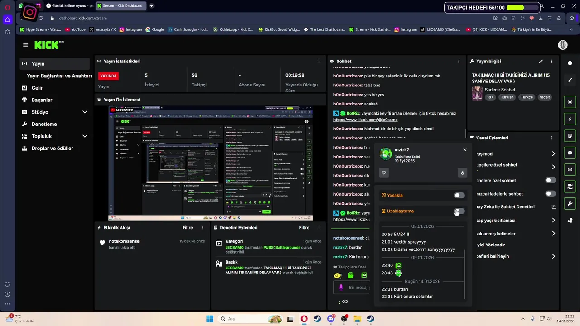Click the three-dots cluster icon in right sidebar

tap(570, 221)
